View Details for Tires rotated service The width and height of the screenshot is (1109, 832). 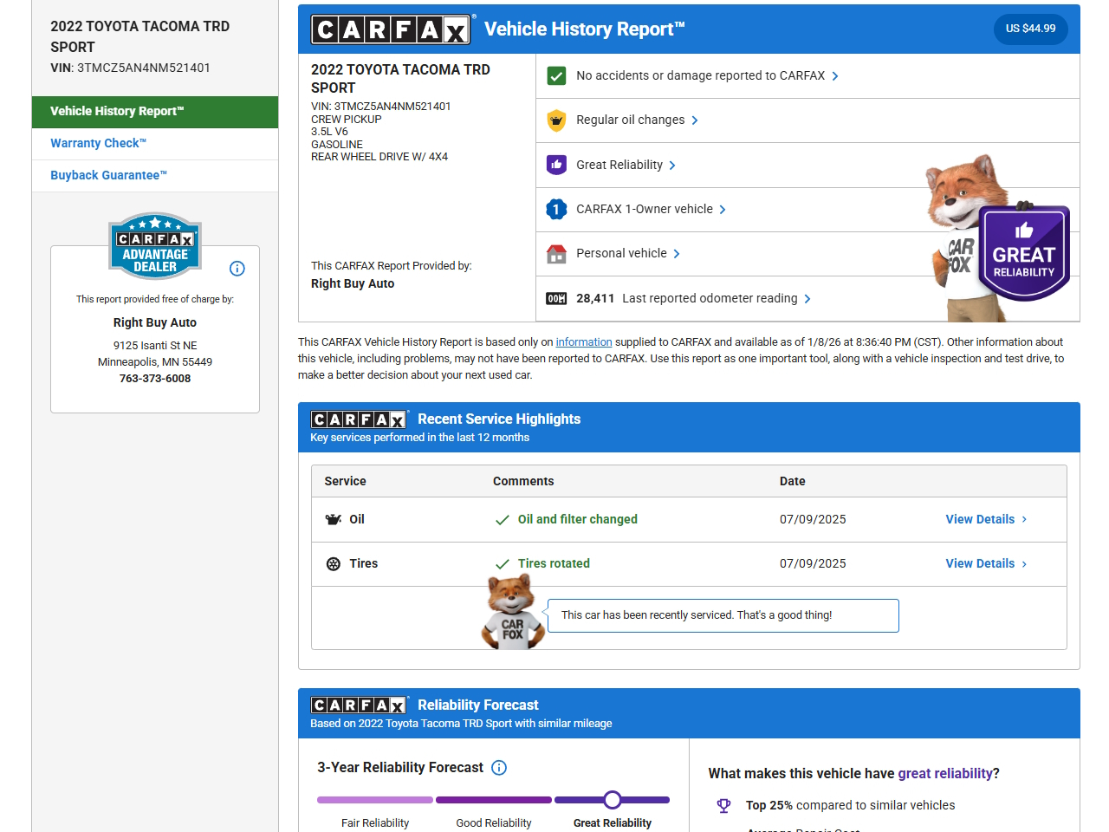coord(985,563)
